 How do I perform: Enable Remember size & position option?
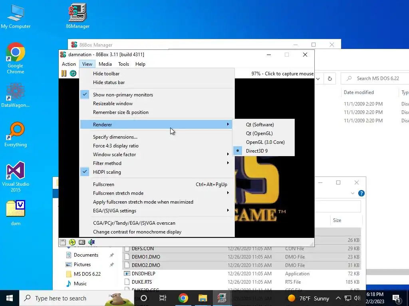[157, 112]
